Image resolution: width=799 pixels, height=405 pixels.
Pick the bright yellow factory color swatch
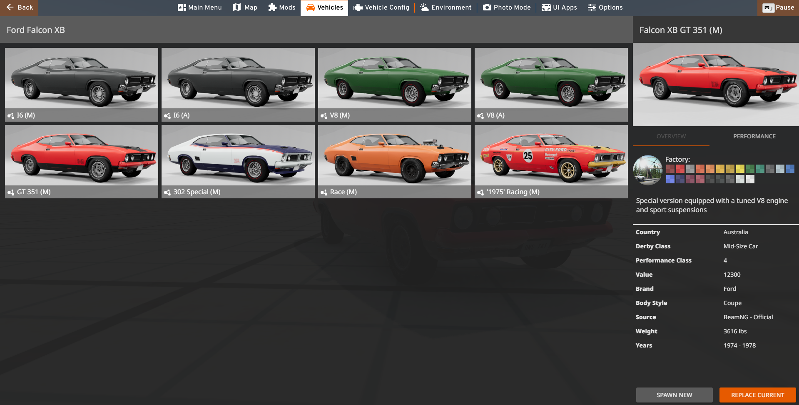pos(740,169)
